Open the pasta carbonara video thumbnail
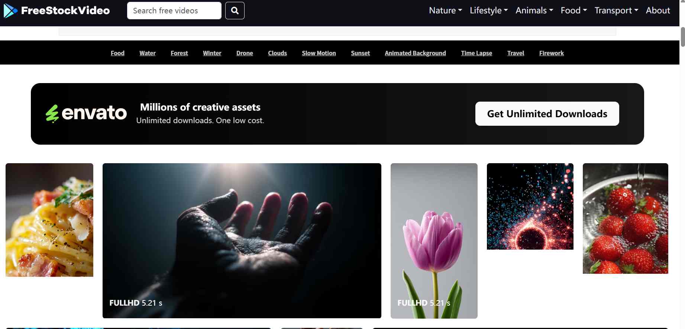 pos(49,220)
